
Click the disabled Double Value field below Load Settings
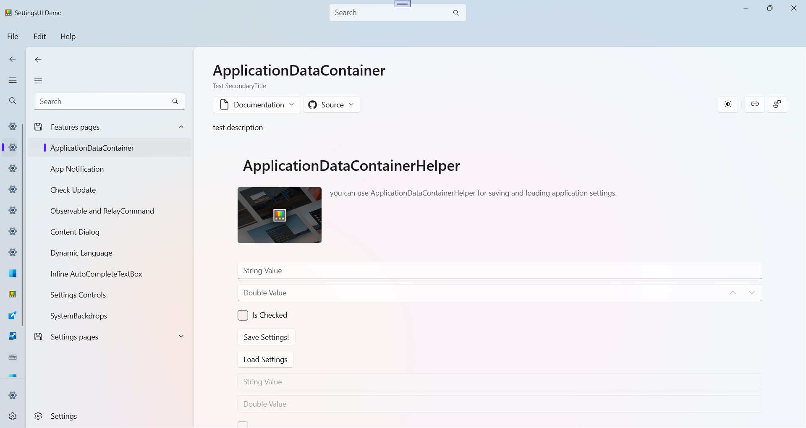tap(500, 404)
